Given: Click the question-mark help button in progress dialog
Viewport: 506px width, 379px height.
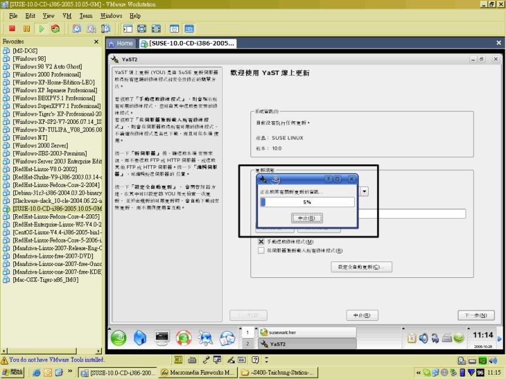Looking at the screenshot, I should (328, 179).
